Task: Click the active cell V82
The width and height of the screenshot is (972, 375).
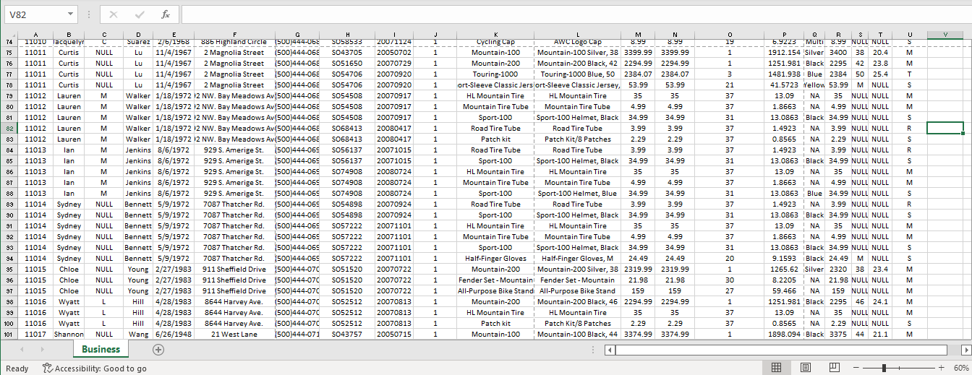Action: coord(945,128)
